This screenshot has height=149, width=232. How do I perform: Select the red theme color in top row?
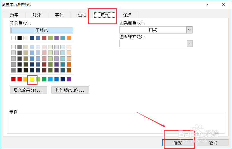pos(44,38)
